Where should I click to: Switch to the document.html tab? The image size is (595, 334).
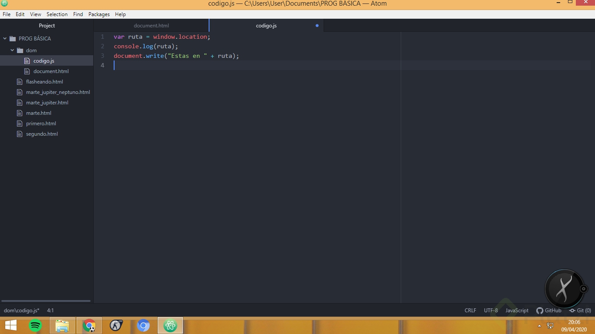(151, 26)
